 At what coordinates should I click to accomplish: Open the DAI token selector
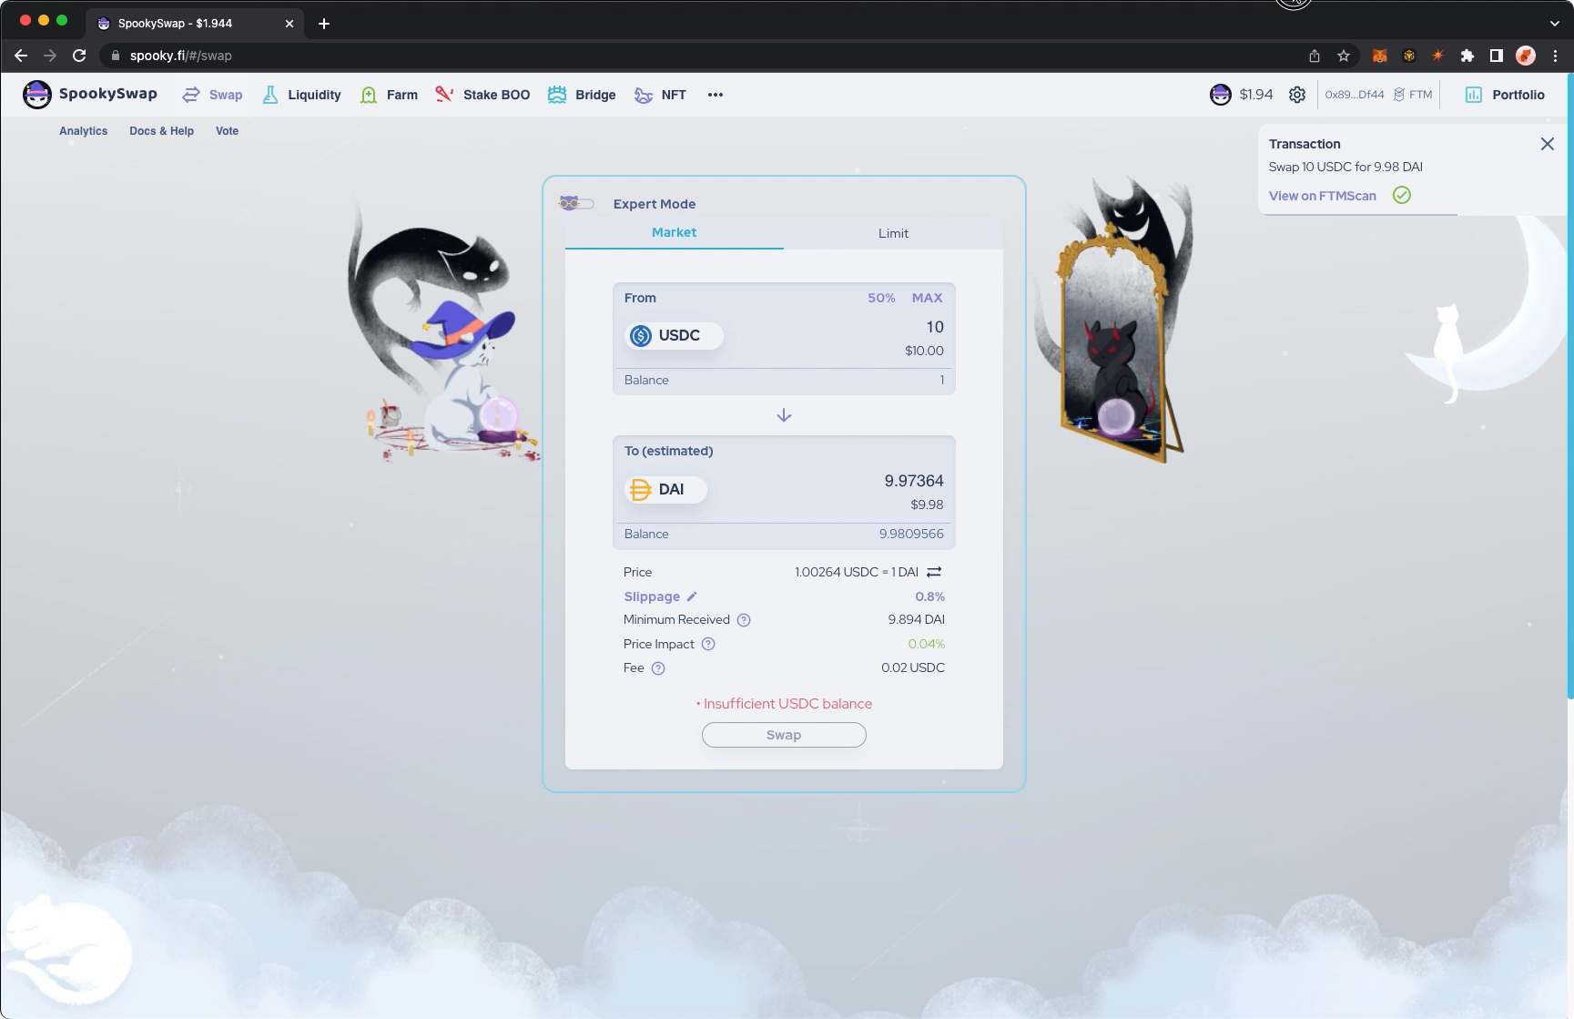click(x=665, y=490)
